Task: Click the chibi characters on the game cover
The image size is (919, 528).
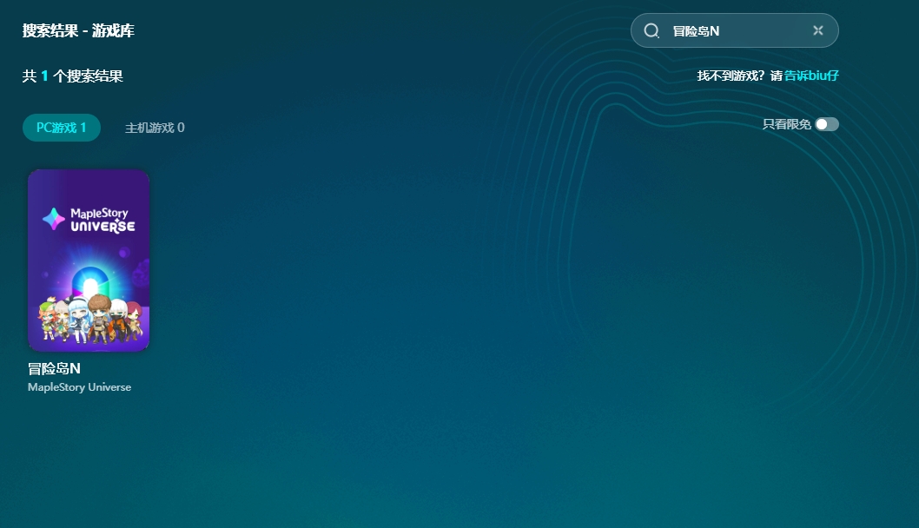Action: (89, 320)
